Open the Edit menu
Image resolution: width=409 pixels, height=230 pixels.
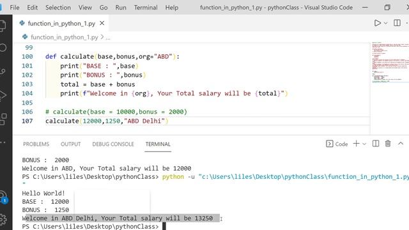click(33, 8)
